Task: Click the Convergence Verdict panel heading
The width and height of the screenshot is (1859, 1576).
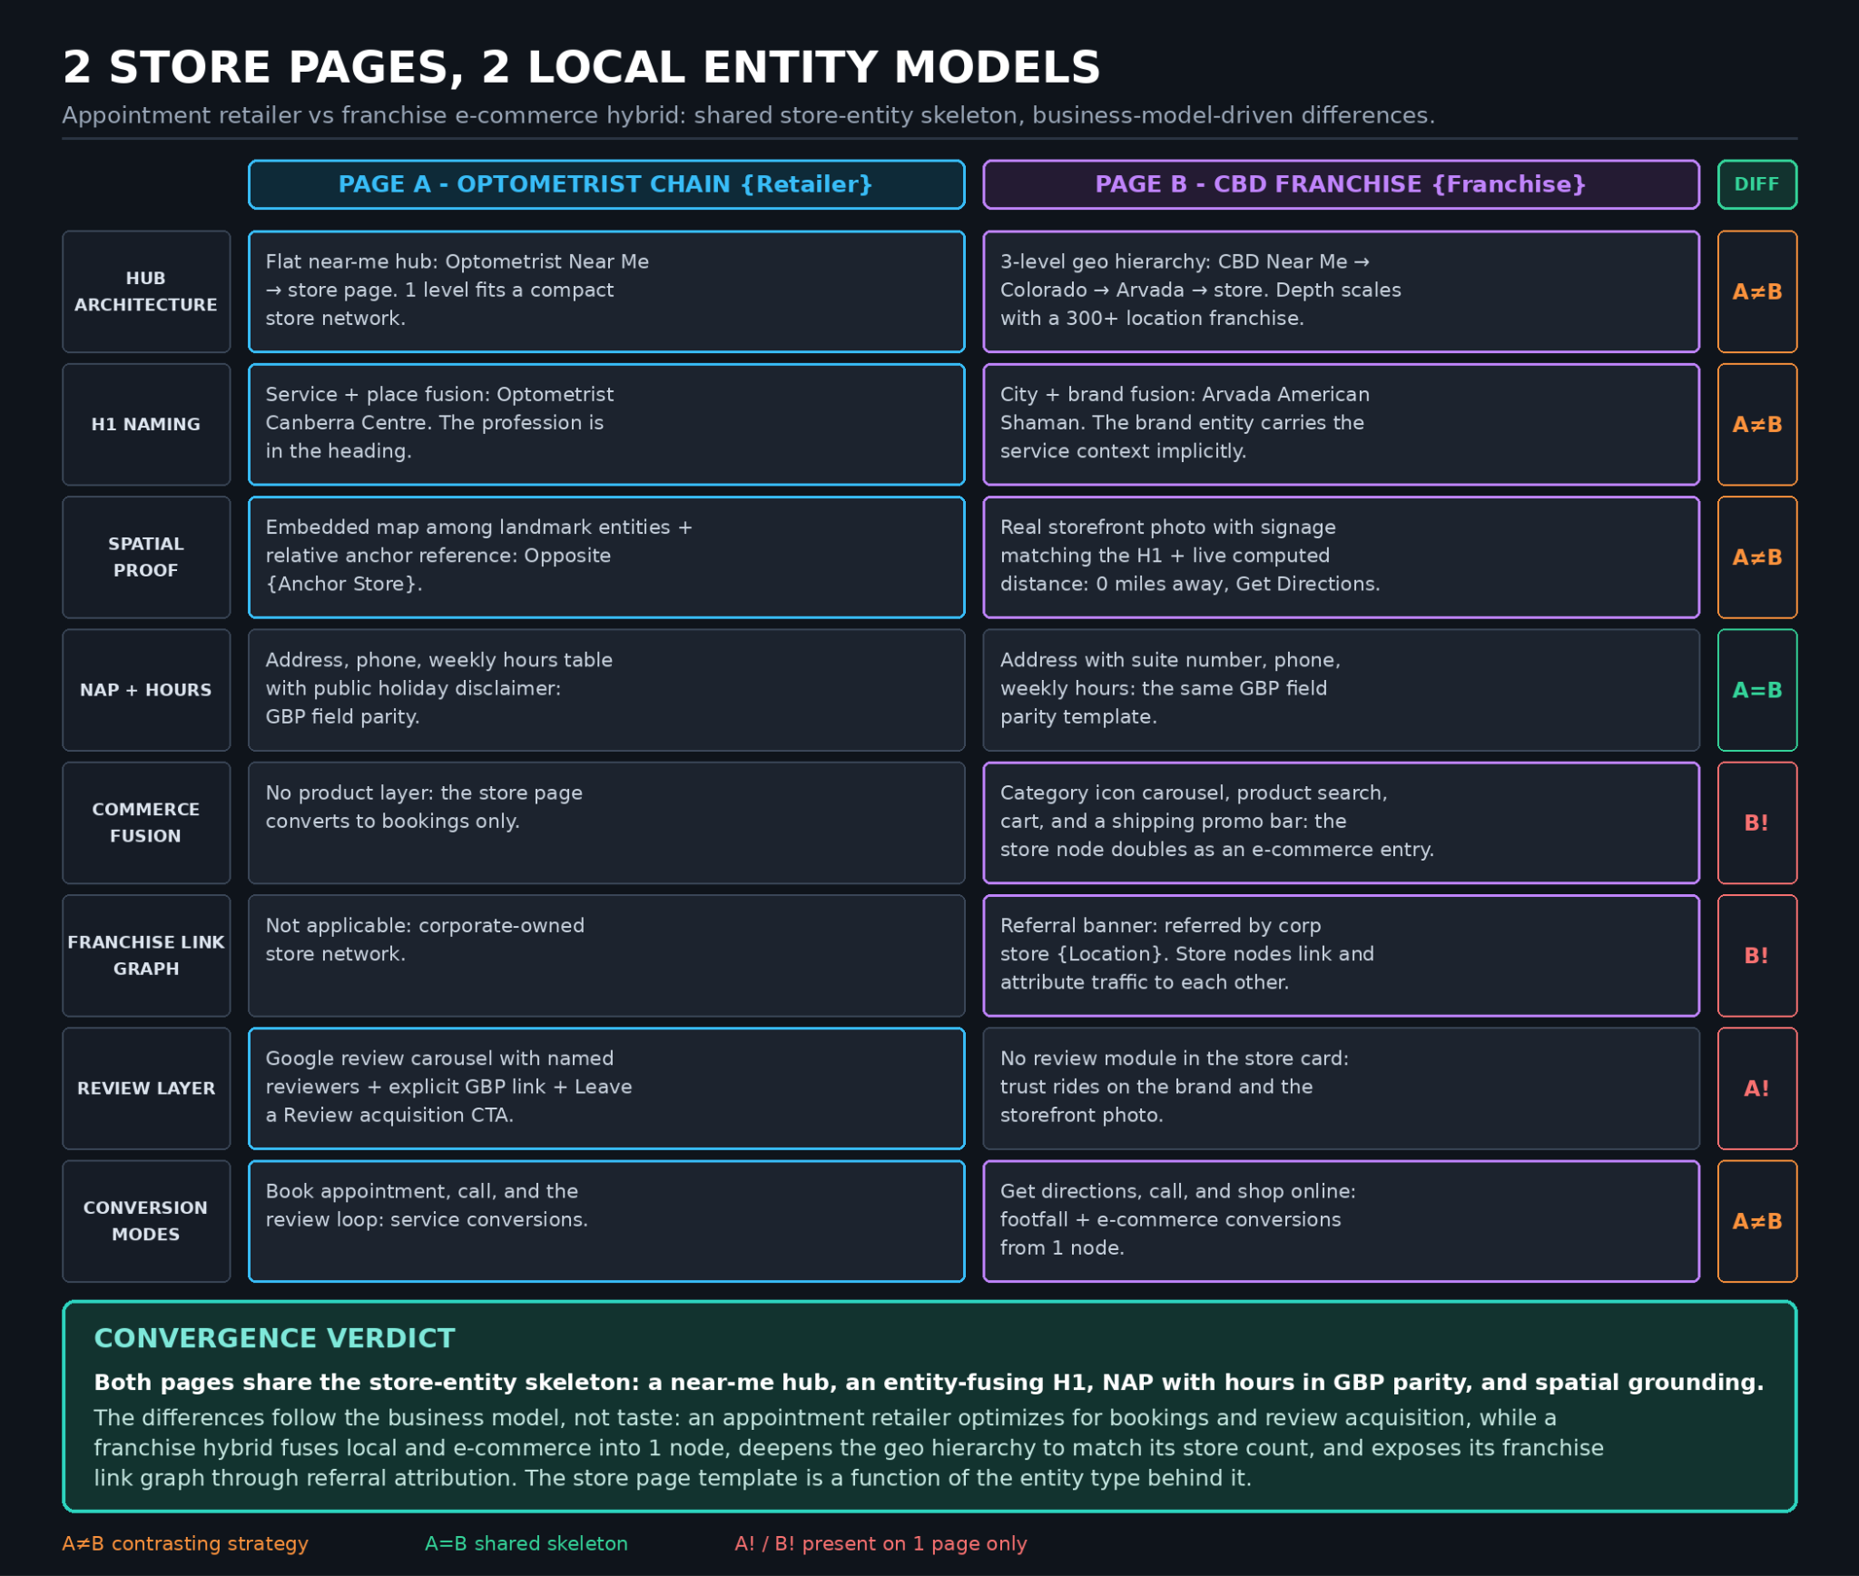Action: click(275, 1337)
